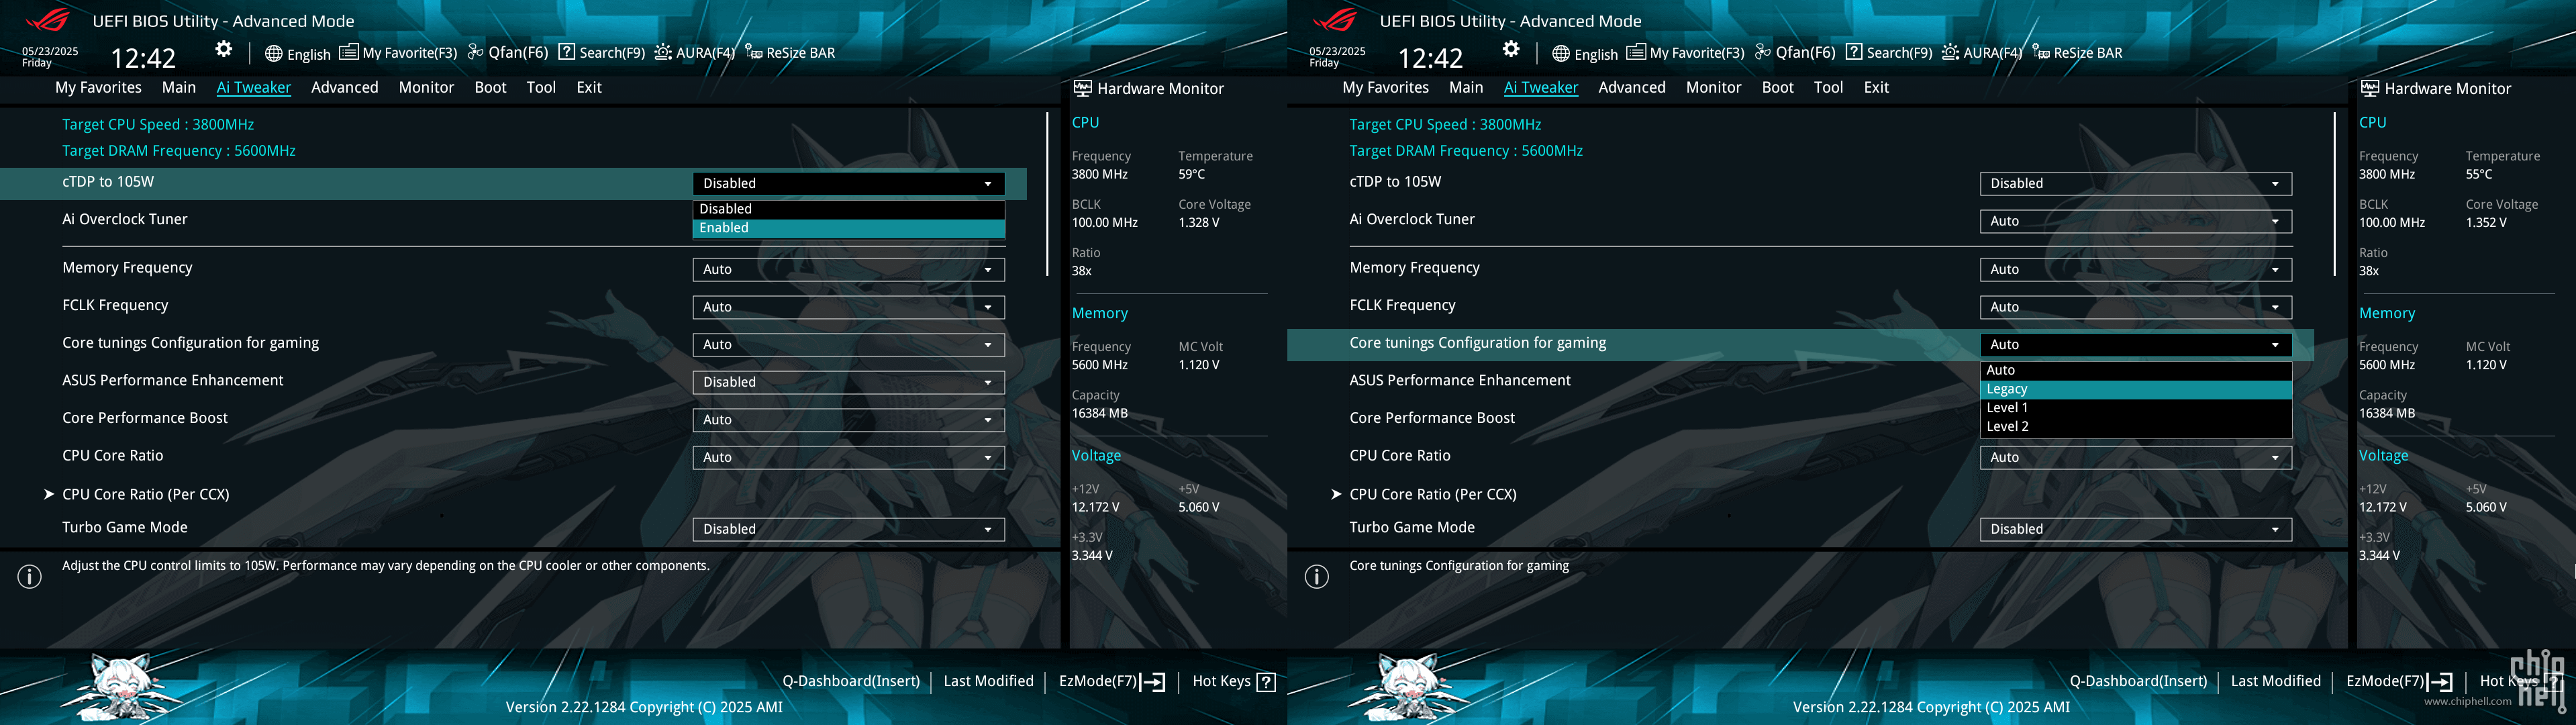Click the gear settings icon in left BIOS screen
Screen dimensions: 2576x725
224,49
